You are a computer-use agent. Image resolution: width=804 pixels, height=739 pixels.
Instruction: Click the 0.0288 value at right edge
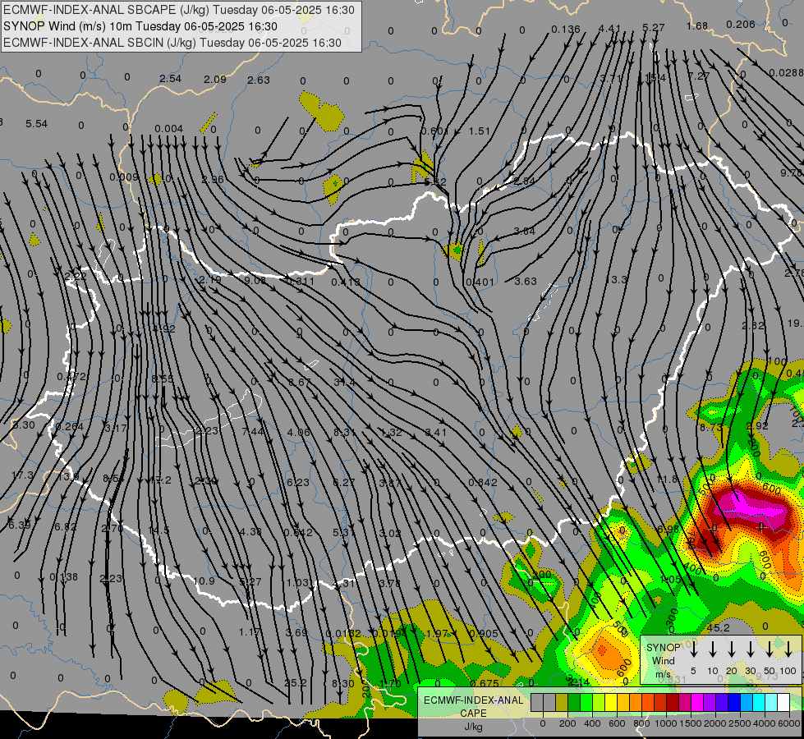[786, 73]
